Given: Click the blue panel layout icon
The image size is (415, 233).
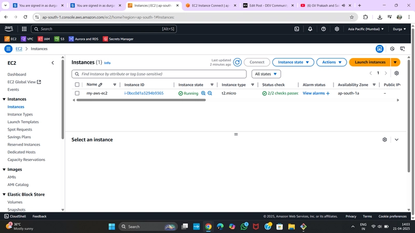Looking at the screenshot, I should (x=380, y=49).
